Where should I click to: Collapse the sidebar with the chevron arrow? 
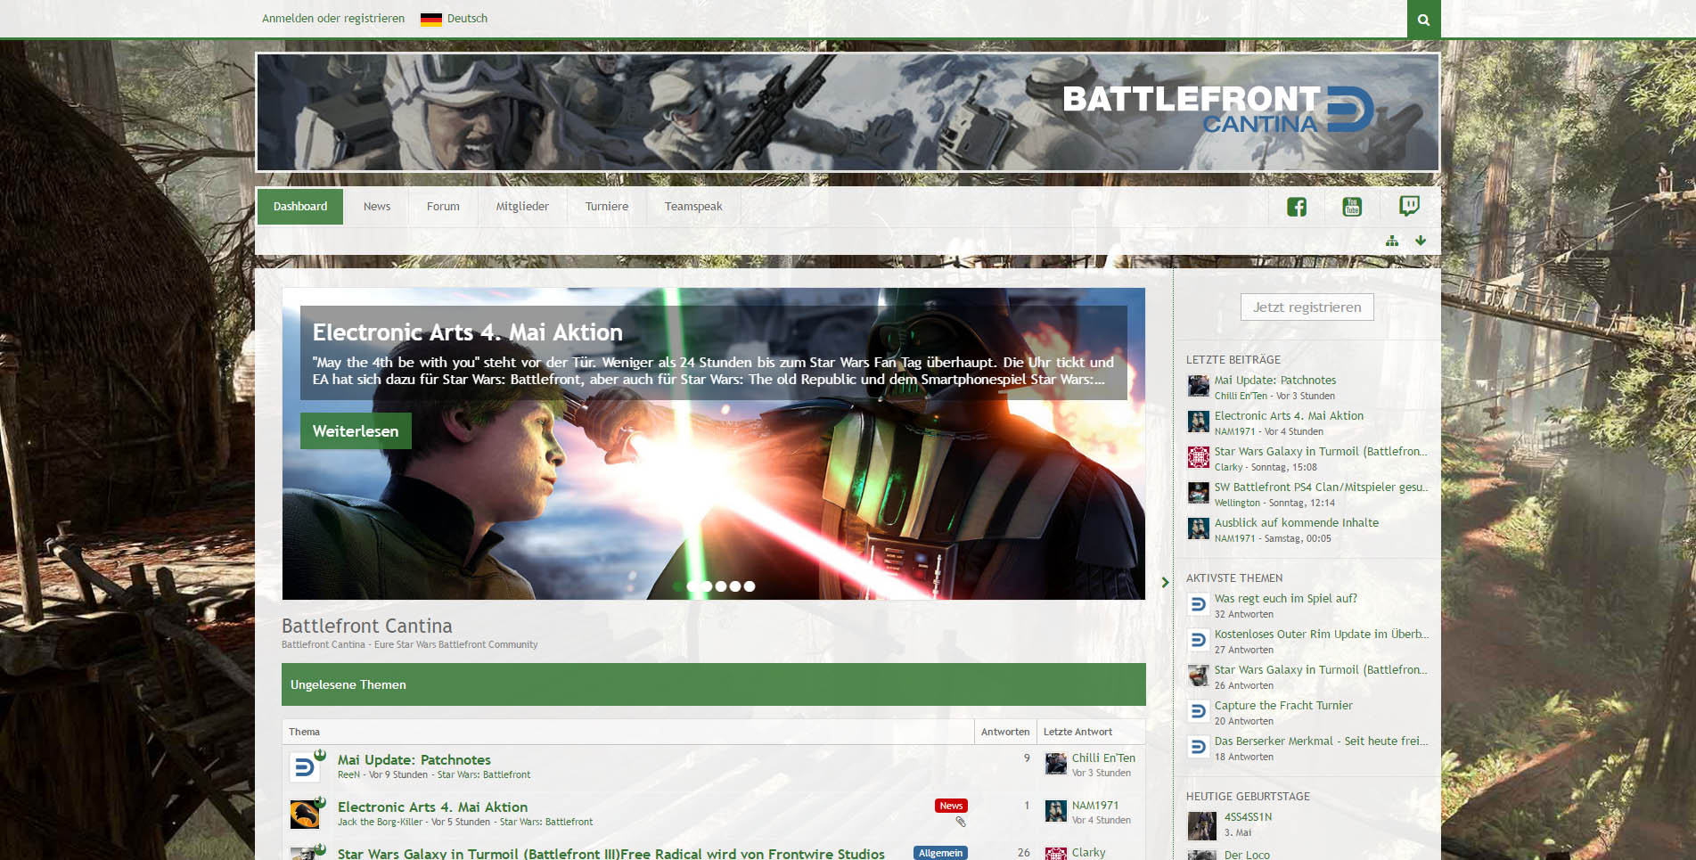[1165, 583]
